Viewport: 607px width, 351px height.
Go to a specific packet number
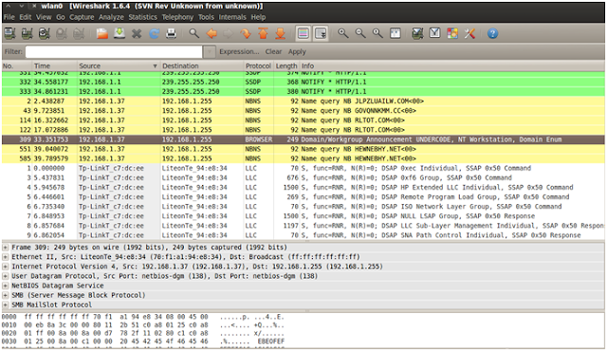246,33
